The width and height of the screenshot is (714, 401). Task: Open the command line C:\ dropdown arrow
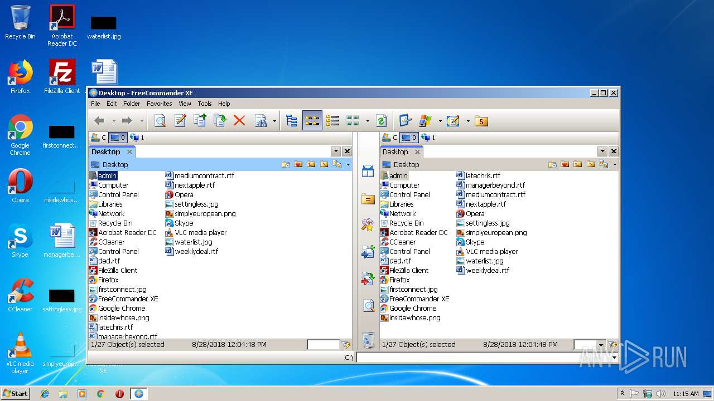[615, 358]
